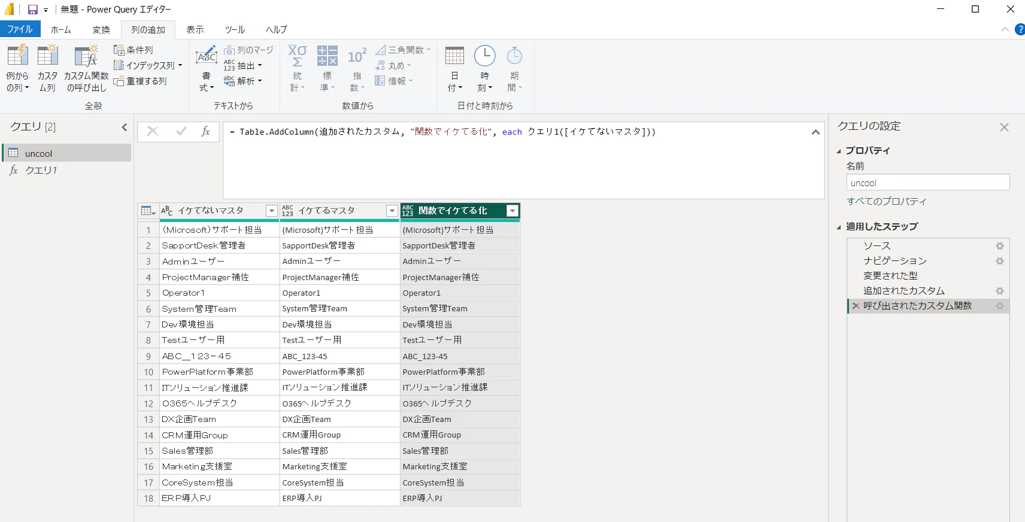Open Rounding (丸め) menu
Screen dimensions: 1025x522
[x=393, y=65]
